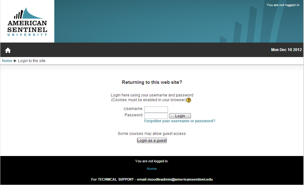
Task: Open the cookies help question mark icon
Action: [189, 100]
